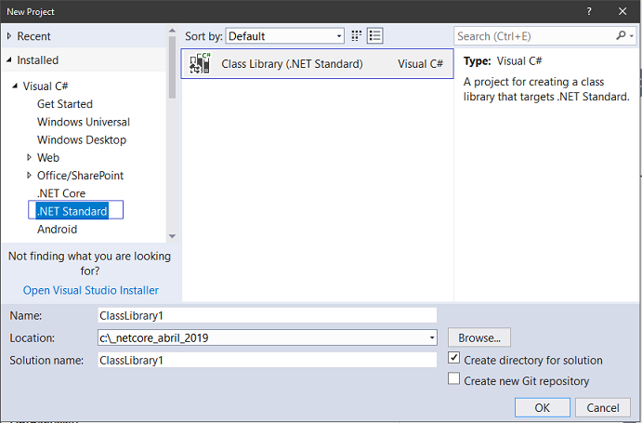Click the Cancel button
The image size is (642, 423).
pos(603,407)
